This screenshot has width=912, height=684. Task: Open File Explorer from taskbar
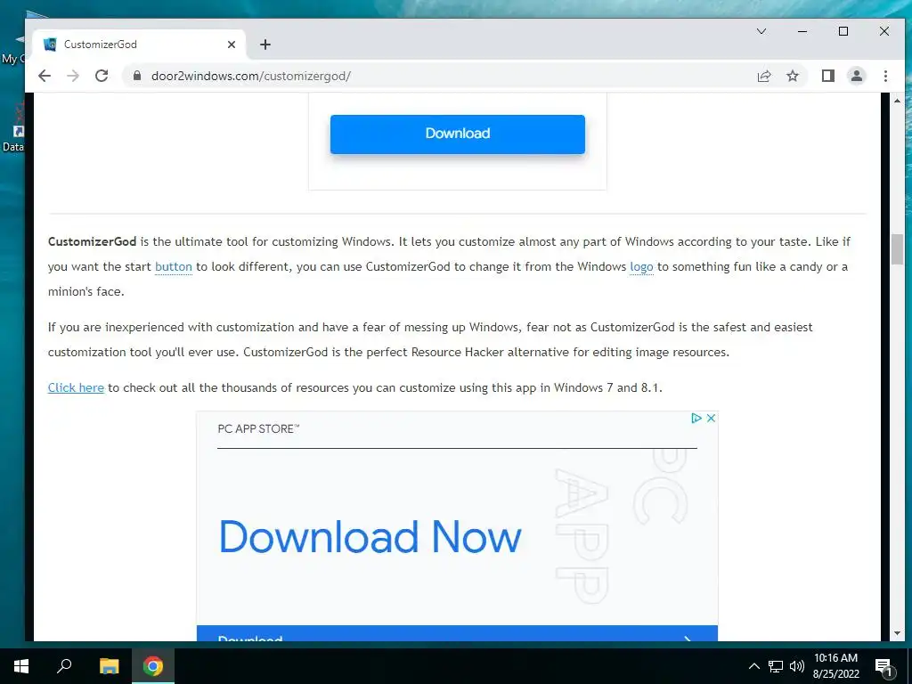(109, 666)
